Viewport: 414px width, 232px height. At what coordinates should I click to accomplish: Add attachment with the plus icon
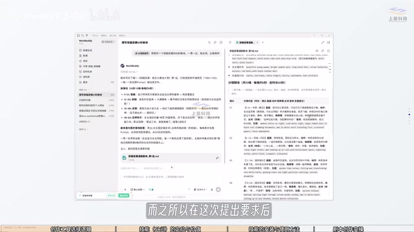click(x=125, y=189)
